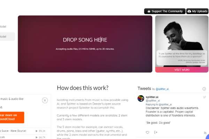This screenshot has width=209, height=139.
Task: Click the @splitter_ai handle under splitter.ai name
Action: [153, 101]
